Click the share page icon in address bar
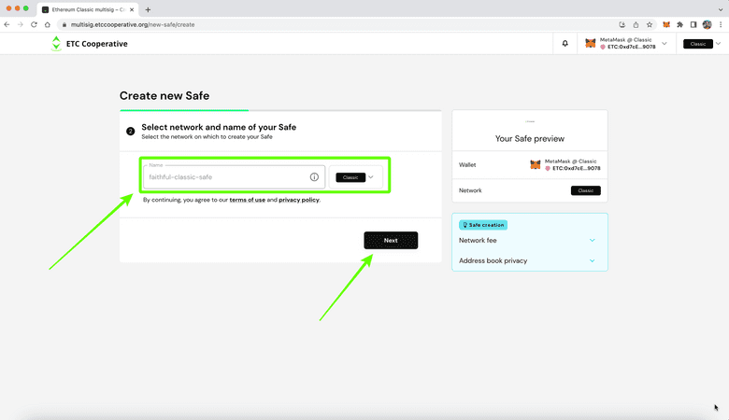729x420 pixels. click(x=636, y=24)
